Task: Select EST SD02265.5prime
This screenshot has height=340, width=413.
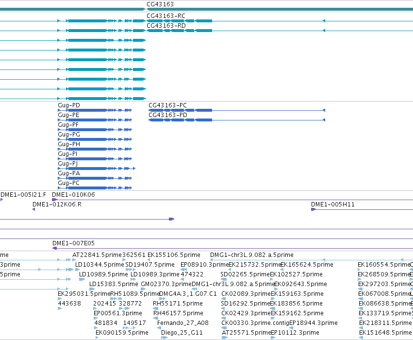Action: [245, 274]
